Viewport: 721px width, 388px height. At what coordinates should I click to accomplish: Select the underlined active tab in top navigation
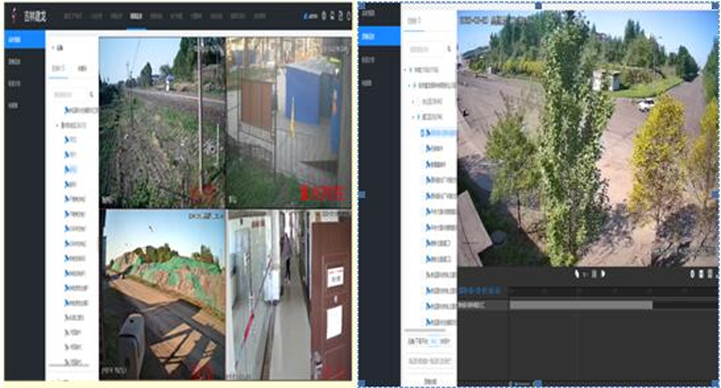136,16
